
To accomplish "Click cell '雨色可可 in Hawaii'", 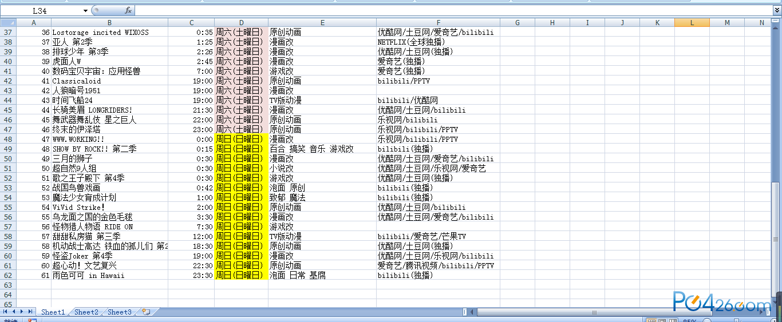I will pyautogui.click(x=110, y=275).
